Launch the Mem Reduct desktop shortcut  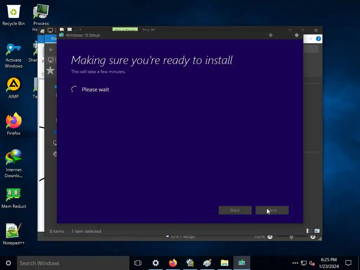click(14, 198)
